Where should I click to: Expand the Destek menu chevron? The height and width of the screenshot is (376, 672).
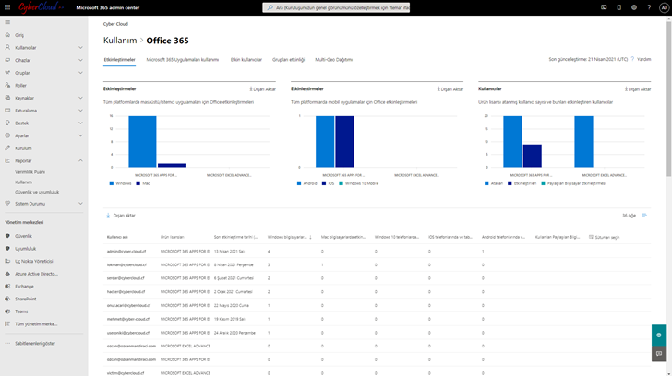point(80,123)
